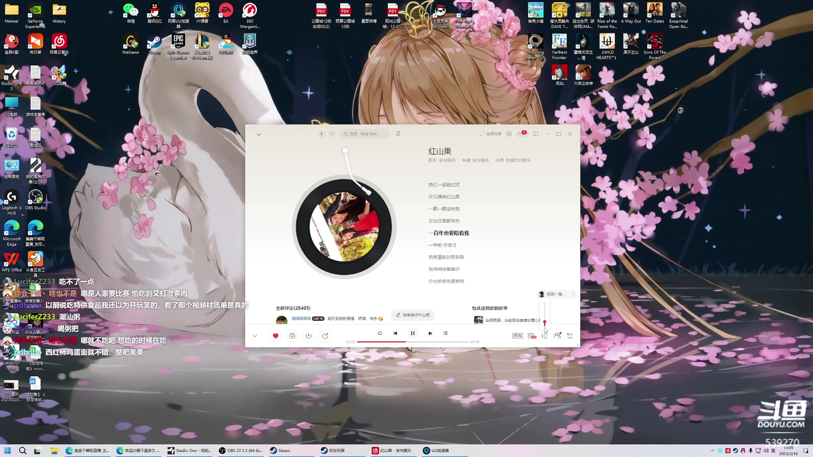Add song to playlist using the plus-folder icon
This screenshot has width=813, height=457.
(292, 336)
